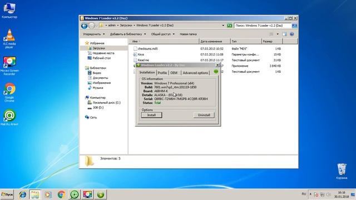
Task: Open the media player taskbar icon
Action: tap(48, 194)
